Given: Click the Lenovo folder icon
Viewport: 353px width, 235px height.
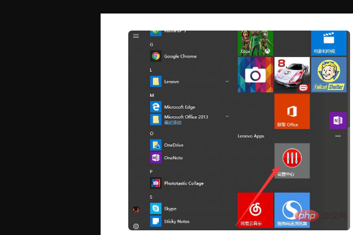Looking at the screenshot, I should [x=155, y=82].
